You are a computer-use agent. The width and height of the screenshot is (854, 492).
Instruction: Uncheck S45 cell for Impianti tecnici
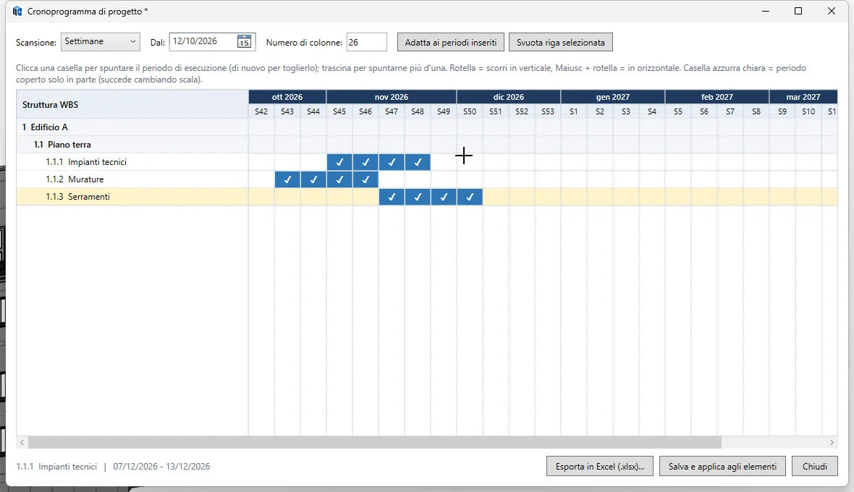pyautogui.click(x=339, y=162)
